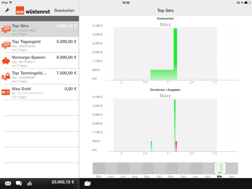The width and height of the screenshot is (252, 189).
Task: Tap the Vorsorge-Sparen piggy bank icon
Action: [x=6, y=61]
